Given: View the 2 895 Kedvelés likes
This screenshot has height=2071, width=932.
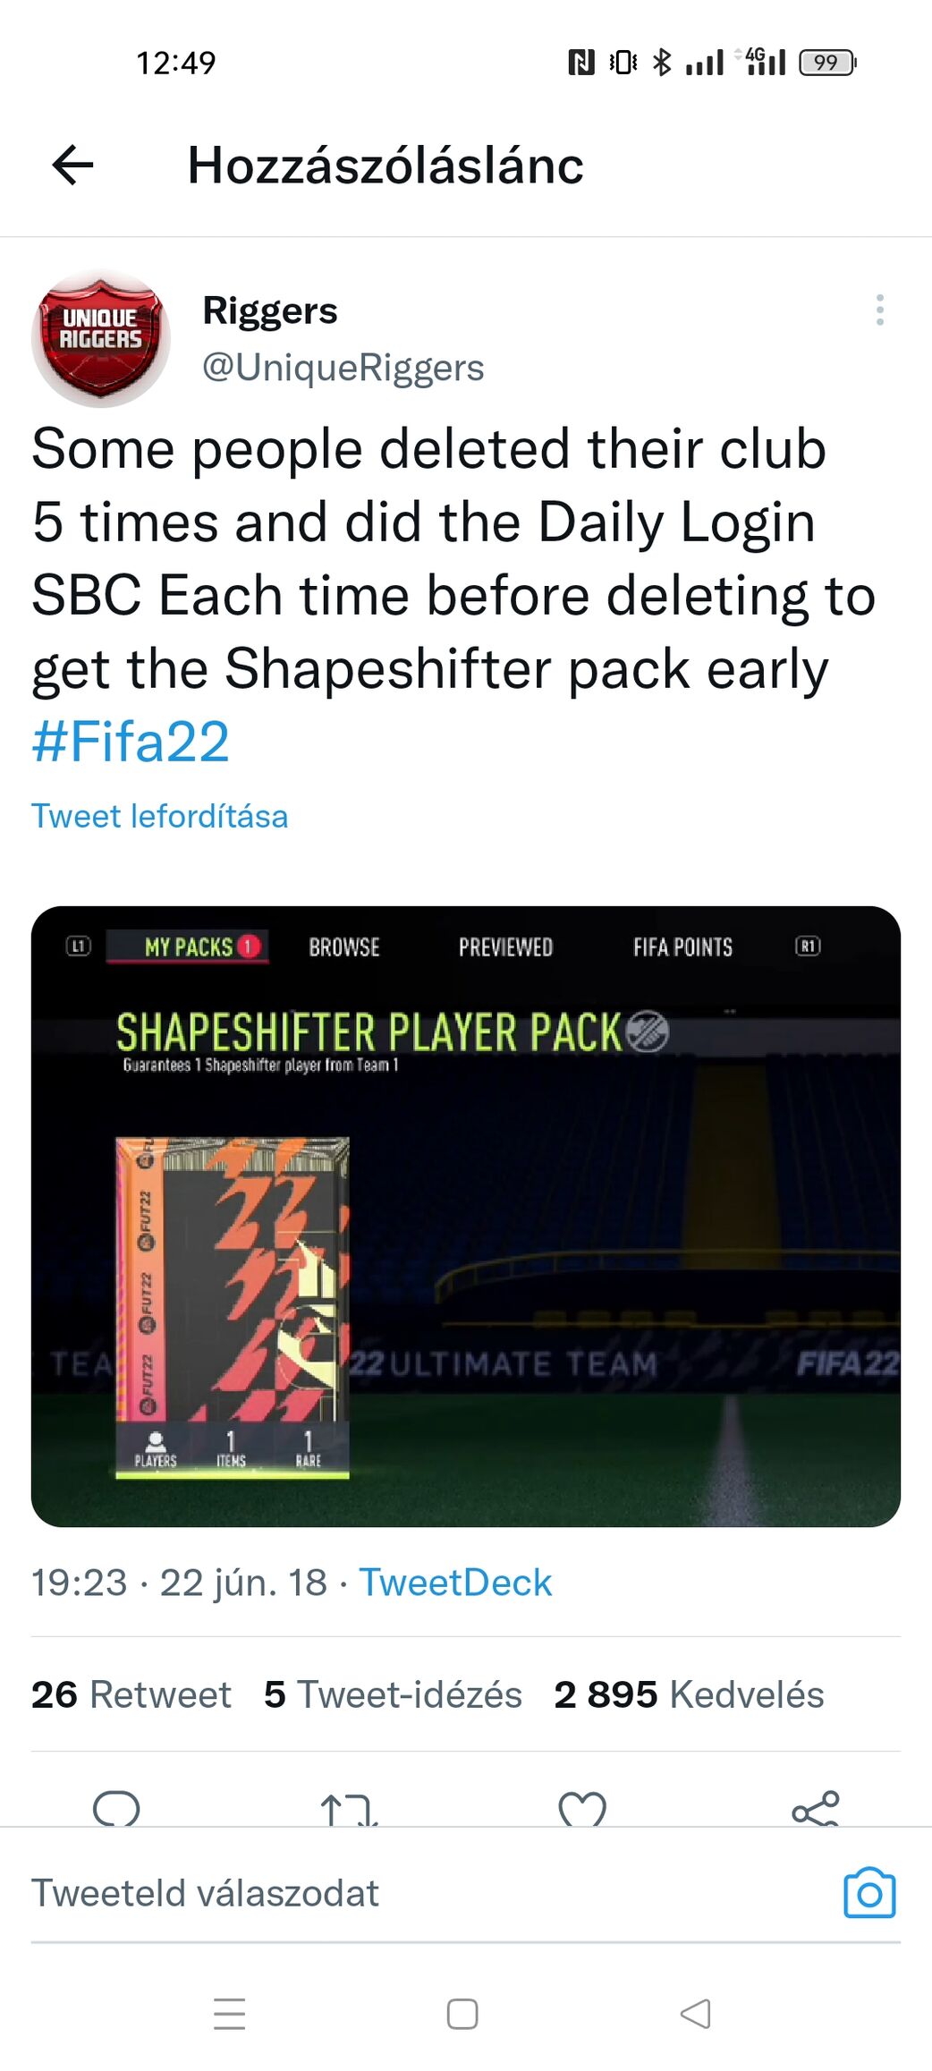Looking at the screenshot, I should point(689,1694).
